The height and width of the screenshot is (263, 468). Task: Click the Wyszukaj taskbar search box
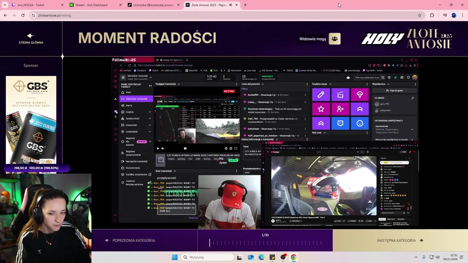[x=208, y=257]
